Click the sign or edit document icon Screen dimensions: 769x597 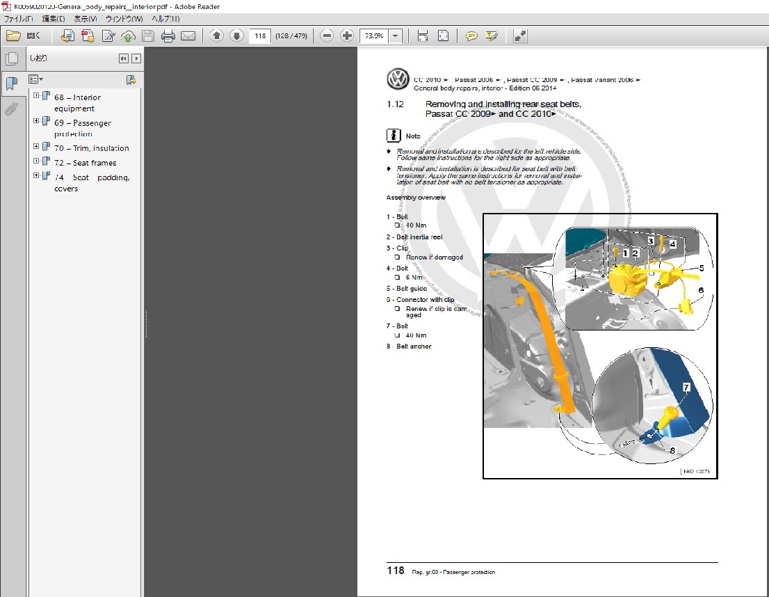tap(108, 36)
